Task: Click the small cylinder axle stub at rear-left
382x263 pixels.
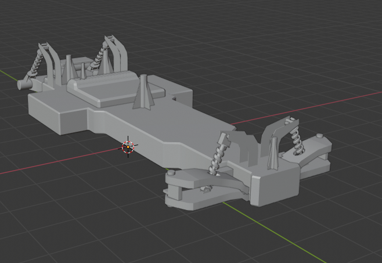Action: 24,84
